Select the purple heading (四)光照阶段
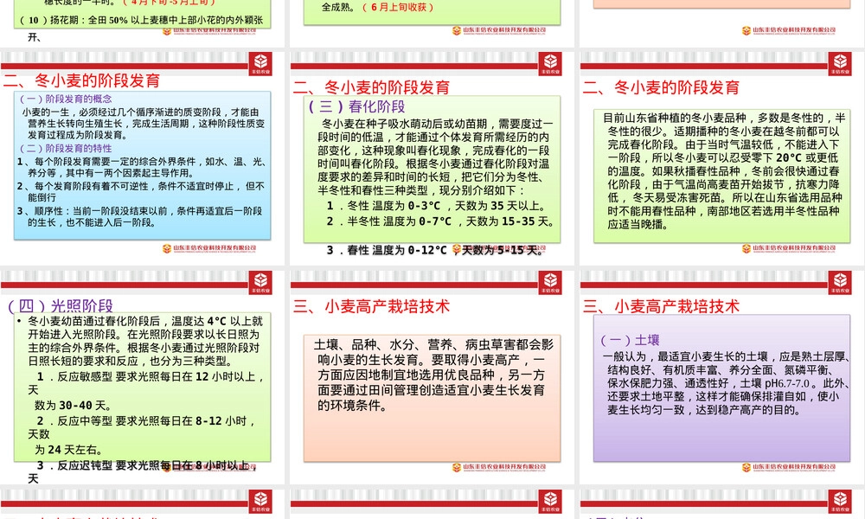Image resolution: width=865 pixels, height=519 pixels. pos(61,305)
